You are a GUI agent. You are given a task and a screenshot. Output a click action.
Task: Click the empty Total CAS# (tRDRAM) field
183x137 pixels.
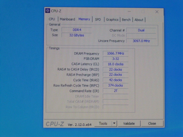coord(116,102)
